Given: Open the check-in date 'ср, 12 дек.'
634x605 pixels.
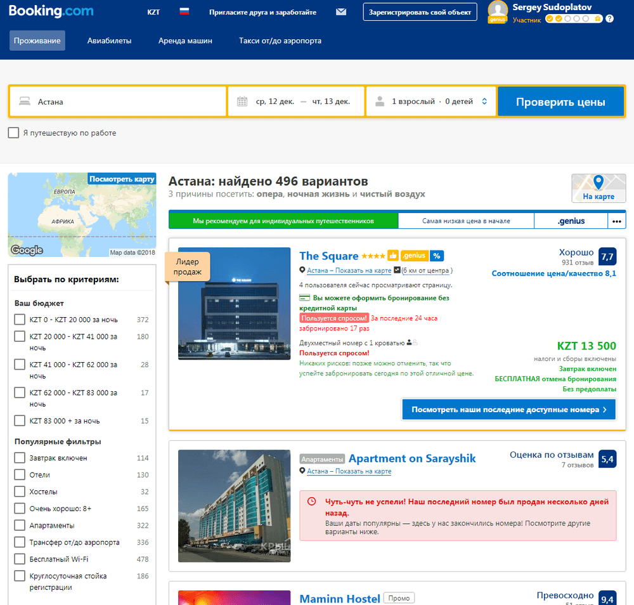Looking at the screenshot, I should (275, 101).
